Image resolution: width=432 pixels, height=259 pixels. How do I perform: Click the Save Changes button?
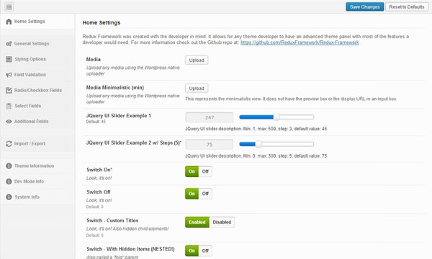(x=365, y=7)
